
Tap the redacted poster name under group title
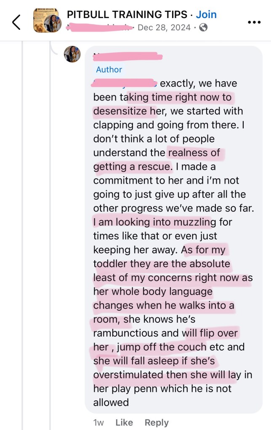[100, 28]
